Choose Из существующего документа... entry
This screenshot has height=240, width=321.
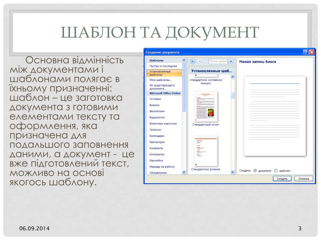162,87
